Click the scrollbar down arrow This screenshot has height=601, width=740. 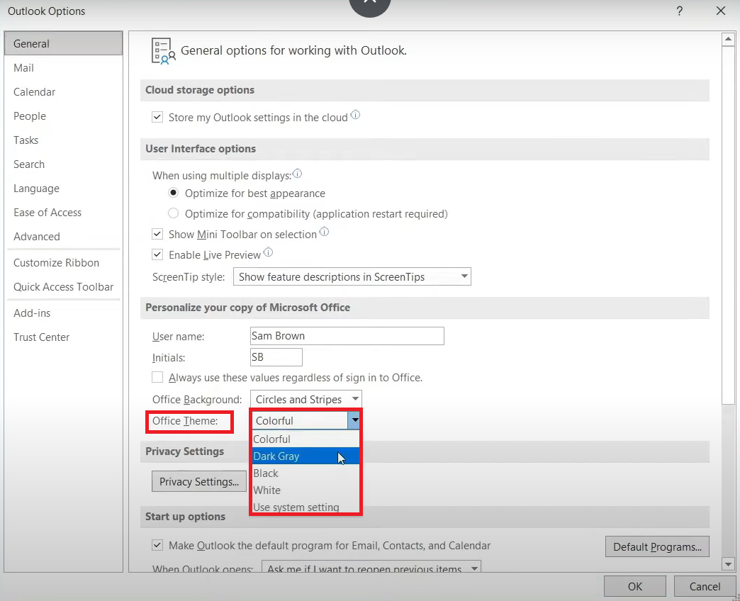(x=728, y=563)
